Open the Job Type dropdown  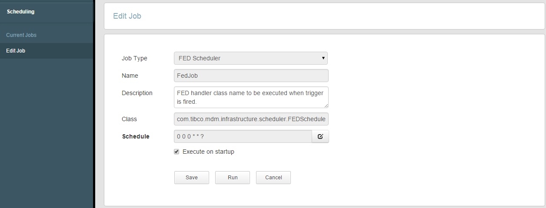250,58
